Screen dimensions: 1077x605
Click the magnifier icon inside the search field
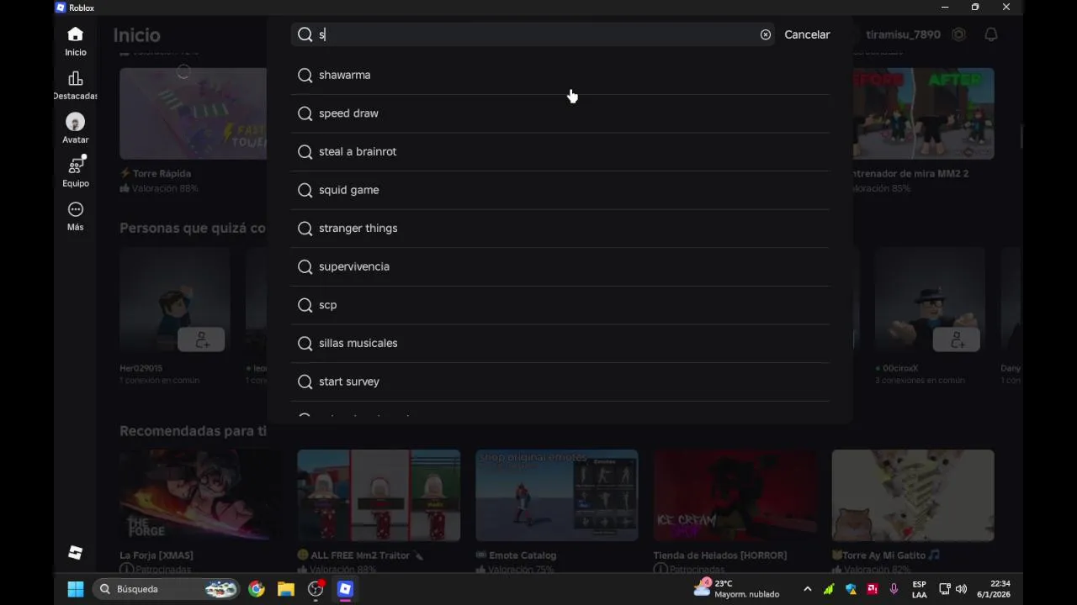coord(305,34)
